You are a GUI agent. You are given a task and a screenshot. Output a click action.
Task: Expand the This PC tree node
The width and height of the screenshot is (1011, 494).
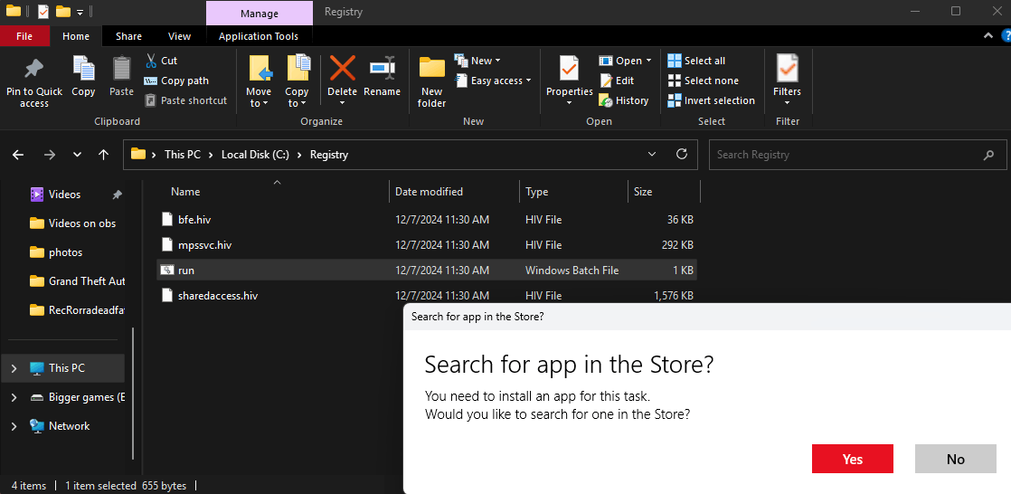point(14,368)
